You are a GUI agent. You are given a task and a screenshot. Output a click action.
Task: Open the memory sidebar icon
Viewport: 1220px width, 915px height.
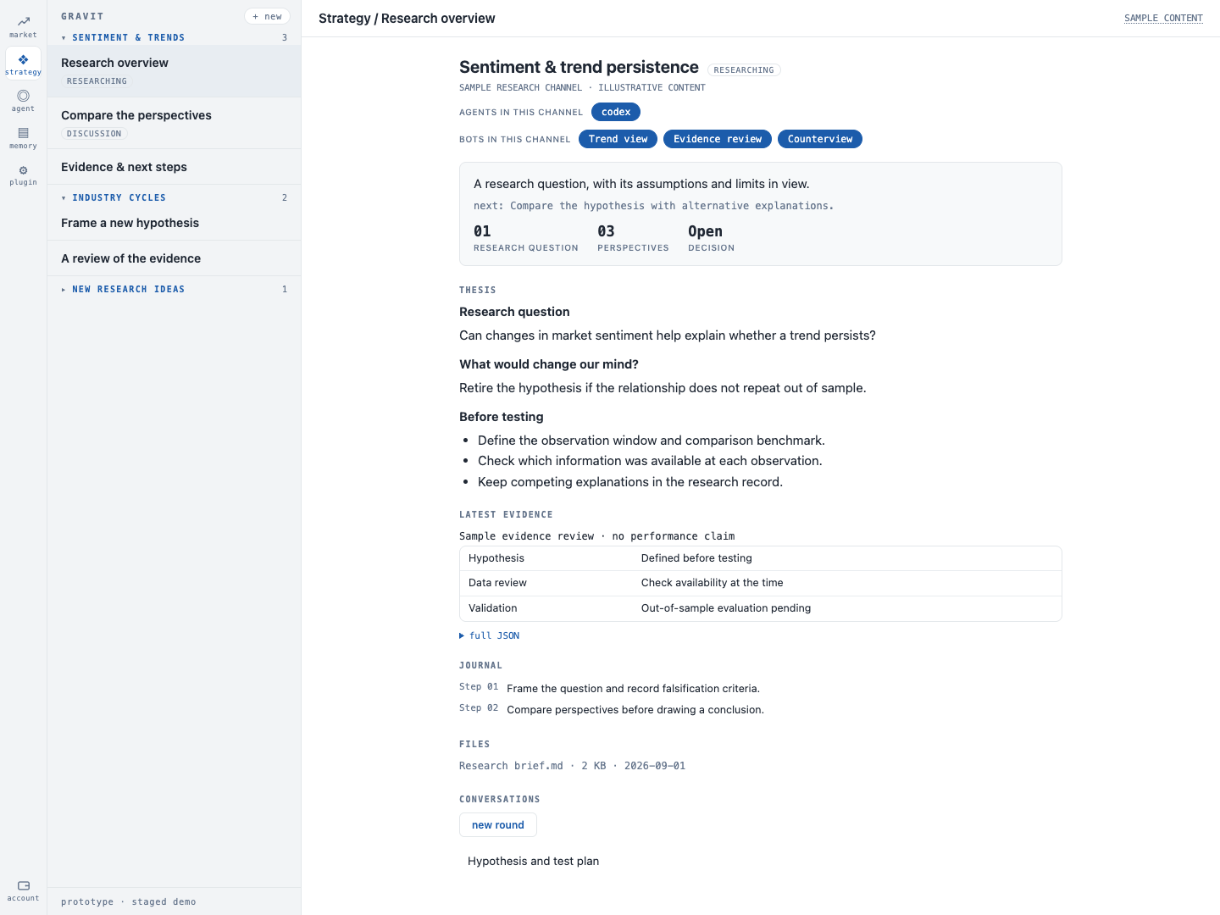click(23, 138)
